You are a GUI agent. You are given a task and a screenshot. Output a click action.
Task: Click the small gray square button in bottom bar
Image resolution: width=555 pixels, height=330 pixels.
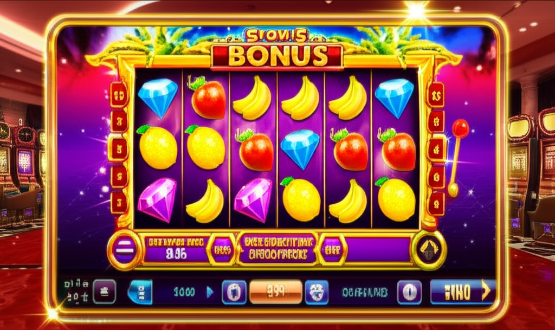[105, 292]
